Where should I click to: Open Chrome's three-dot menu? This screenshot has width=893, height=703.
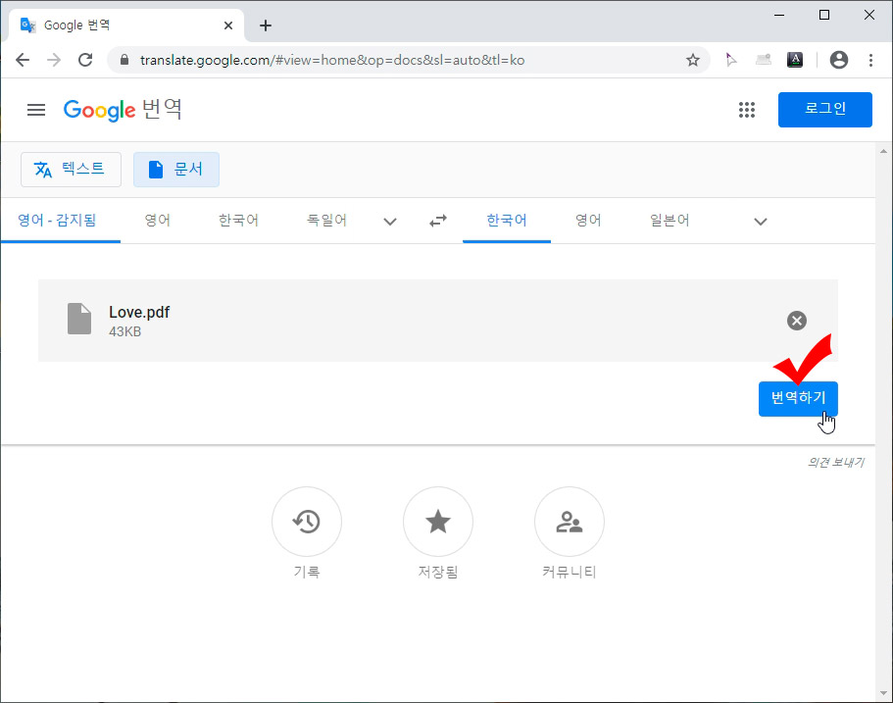870,60
